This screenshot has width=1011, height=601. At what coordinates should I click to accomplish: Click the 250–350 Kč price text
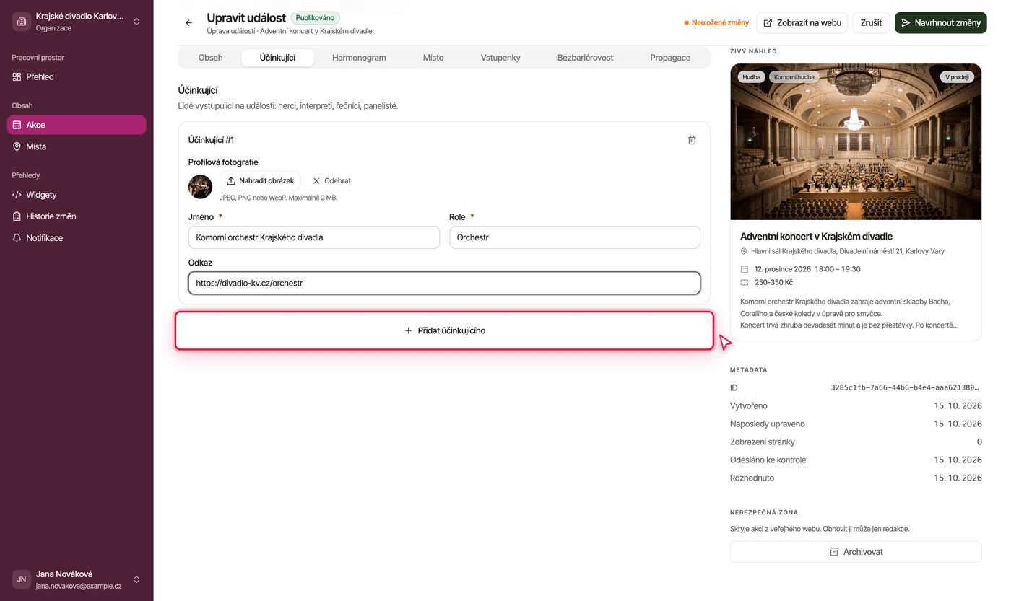point(773,283)
